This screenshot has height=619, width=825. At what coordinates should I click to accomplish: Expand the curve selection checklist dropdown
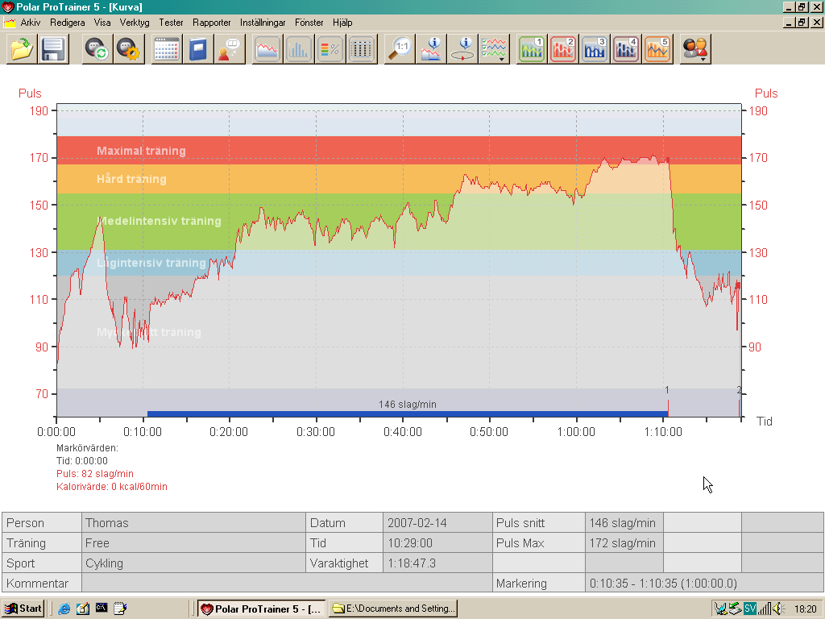(495, 49)
